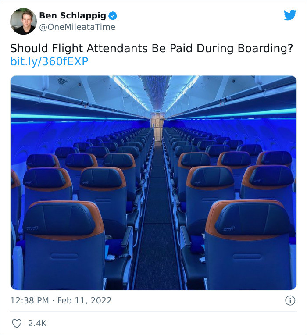The image size is (307, 335).
Task: Click the info icon beside the timestamp
Action: point(290,301)
